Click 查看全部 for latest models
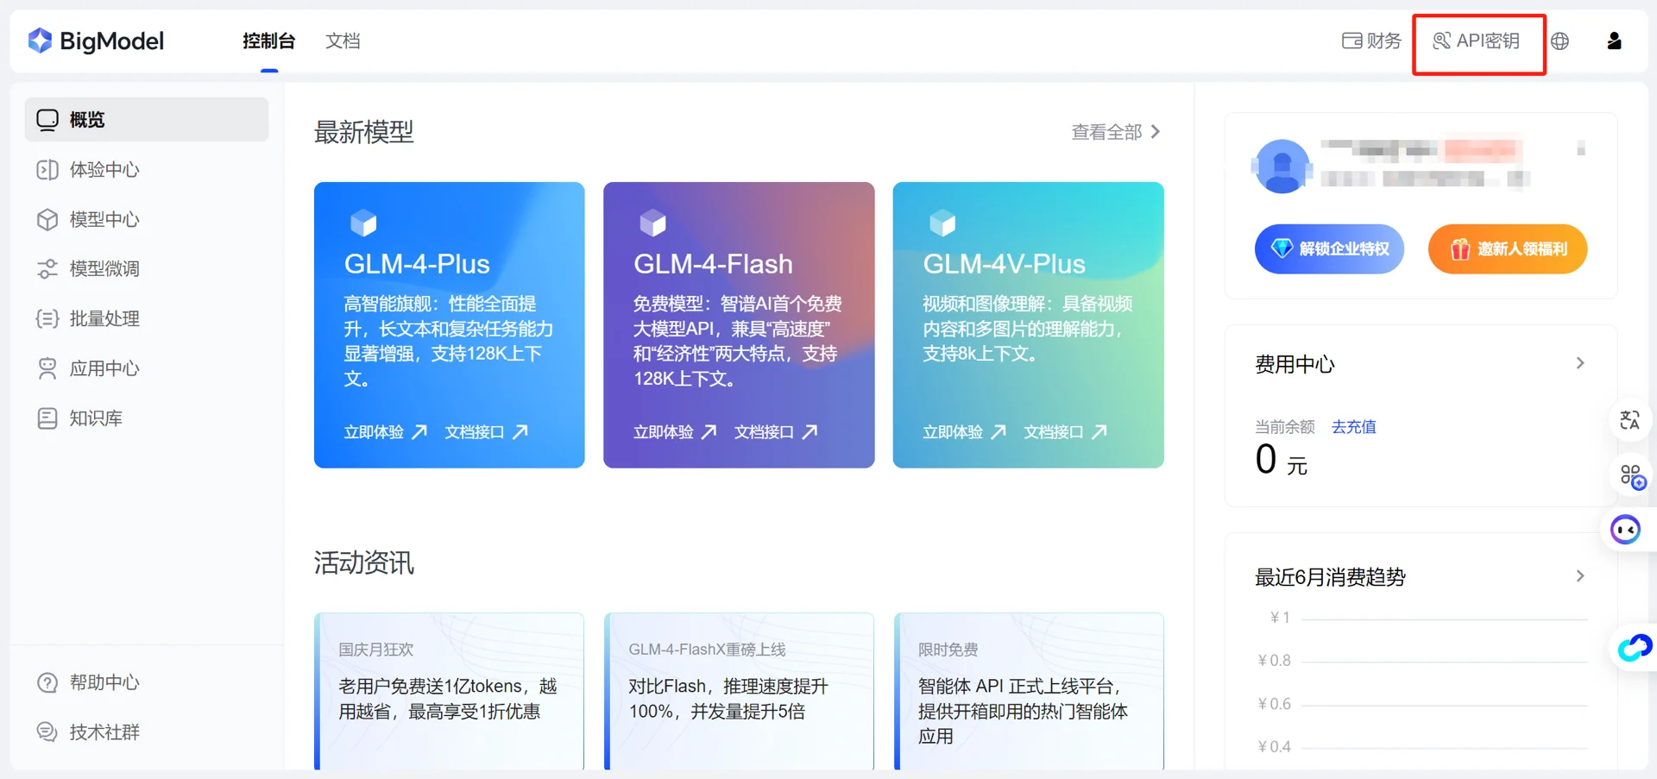This screenshot has height=779, width=1657. pos(1107,132)
